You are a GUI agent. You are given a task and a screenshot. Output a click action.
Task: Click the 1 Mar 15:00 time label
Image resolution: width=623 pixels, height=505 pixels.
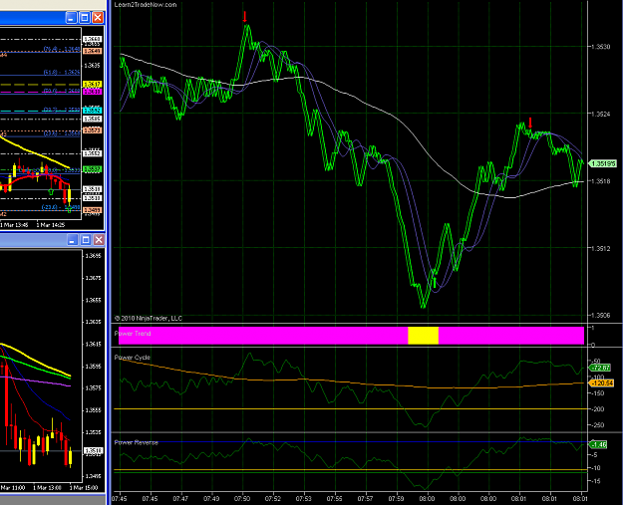coord(84,487)
